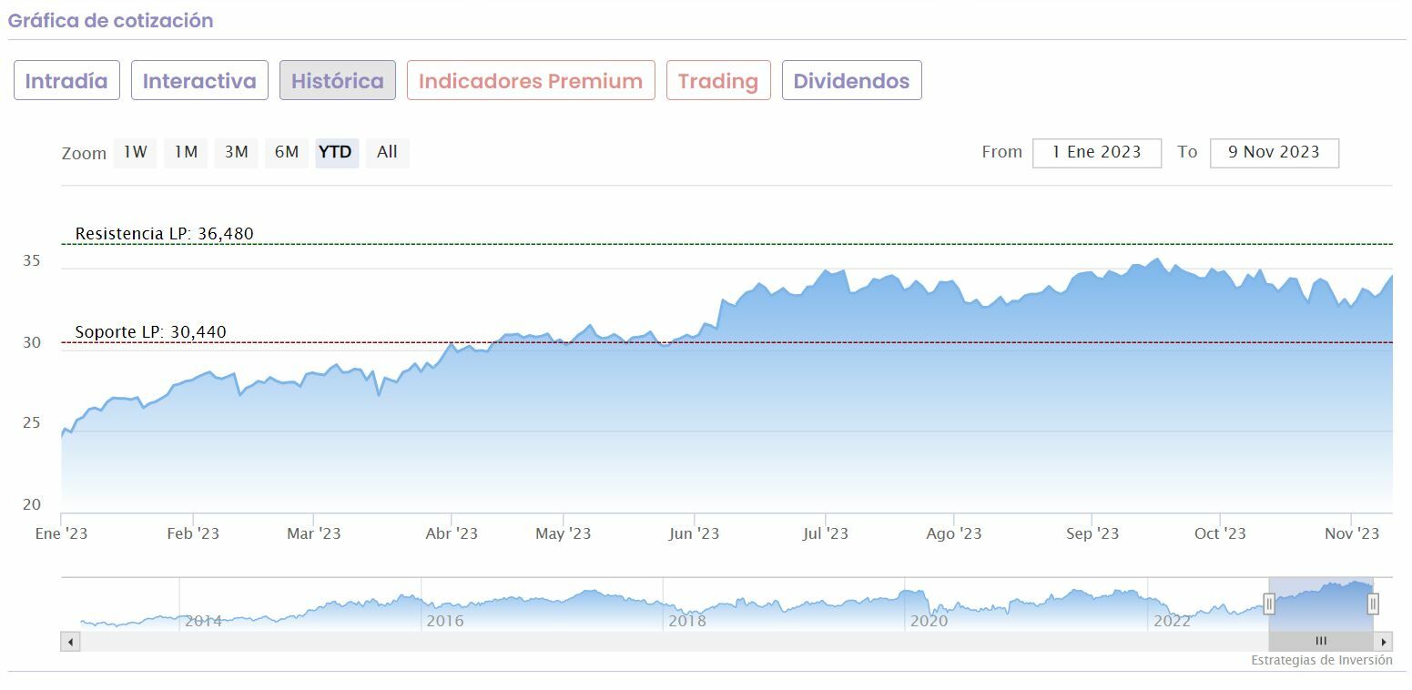Open Indicadores Premium tab
This screenshot has height=690, width=1412.
click(531, 81)
